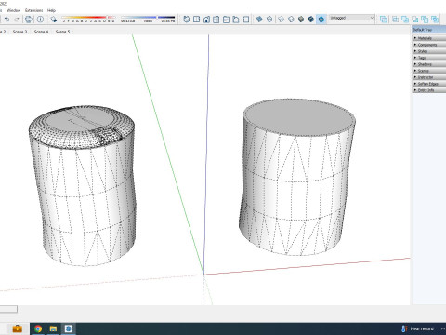This screenshot has height=335, width=446.
Task: Expand the Entity Info panel
Action: [x=429, y=90]
